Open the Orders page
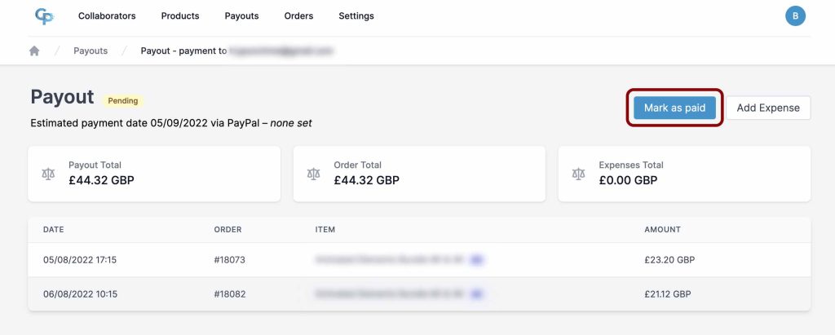Screen dimensions: 835x335 pyautogui.click(x=298, y=16)
